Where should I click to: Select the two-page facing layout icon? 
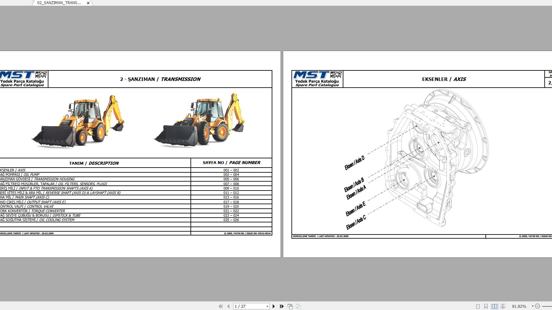(495, 306)
